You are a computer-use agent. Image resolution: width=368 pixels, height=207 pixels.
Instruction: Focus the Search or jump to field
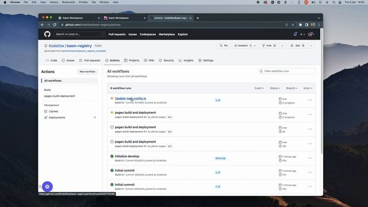point(79,34)
